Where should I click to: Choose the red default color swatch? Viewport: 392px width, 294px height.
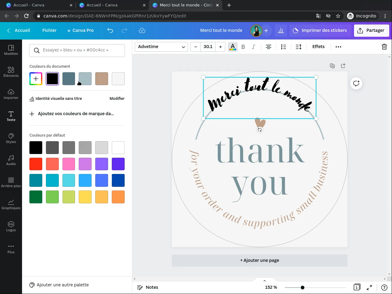36,164
